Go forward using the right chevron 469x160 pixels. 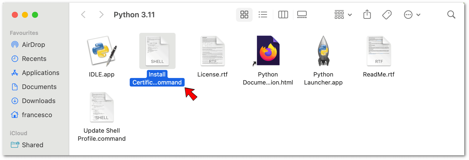101,15
